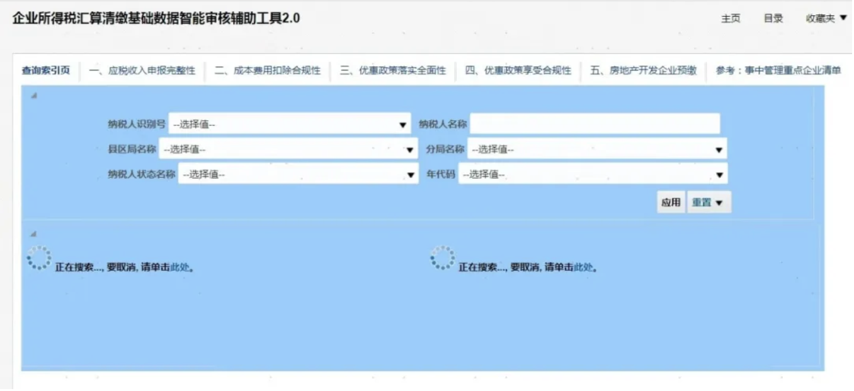Switch to 一、应税收入申报完整性 tab

(142, 70)
